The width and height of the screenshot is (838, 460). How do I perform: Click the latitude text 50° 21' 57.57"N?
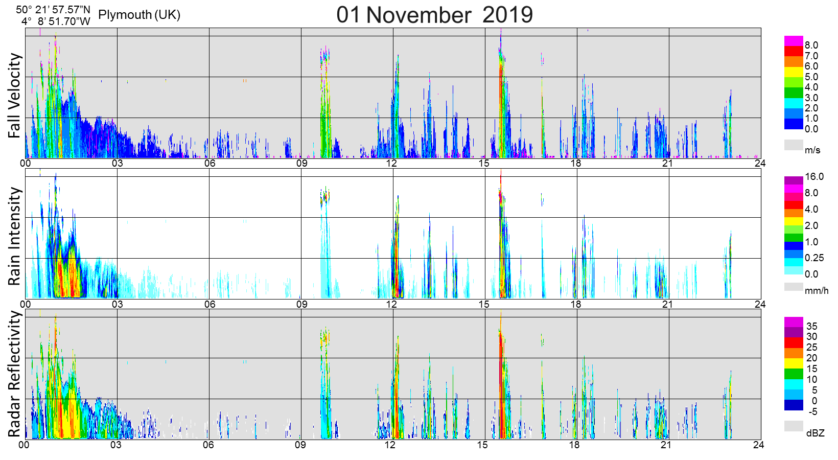[x=53, y=10]
